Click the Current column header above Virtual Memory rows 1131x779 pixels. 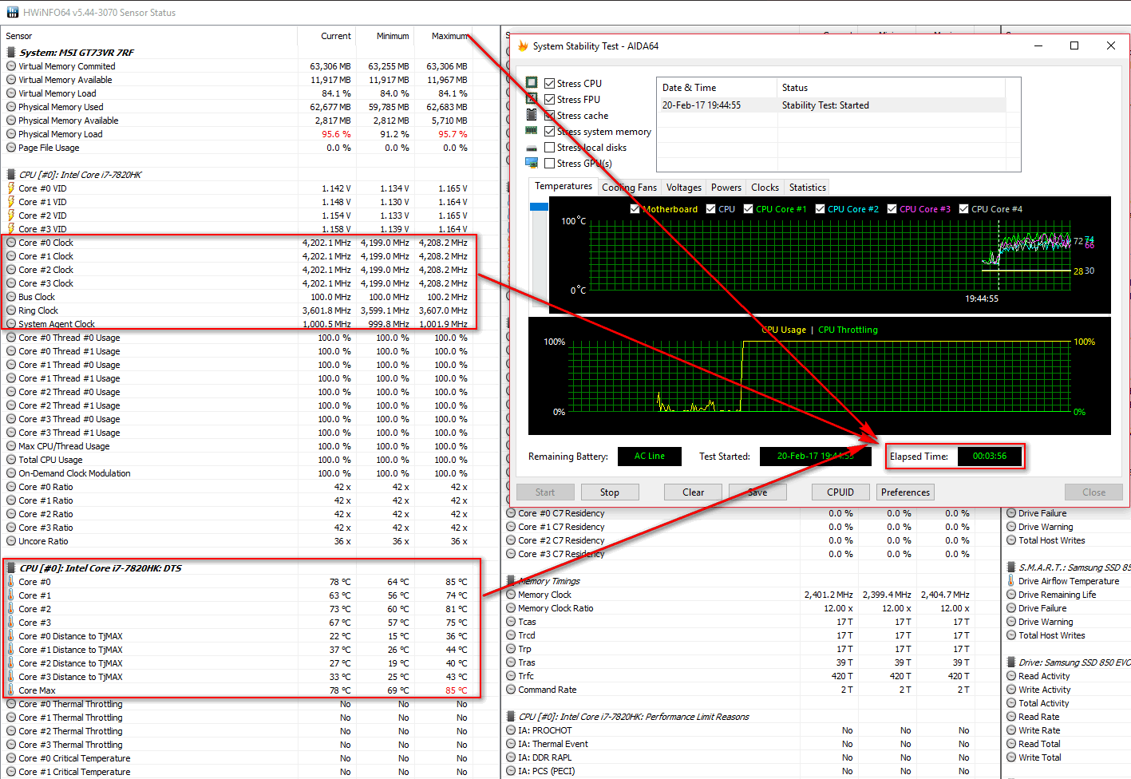[326, 36]
